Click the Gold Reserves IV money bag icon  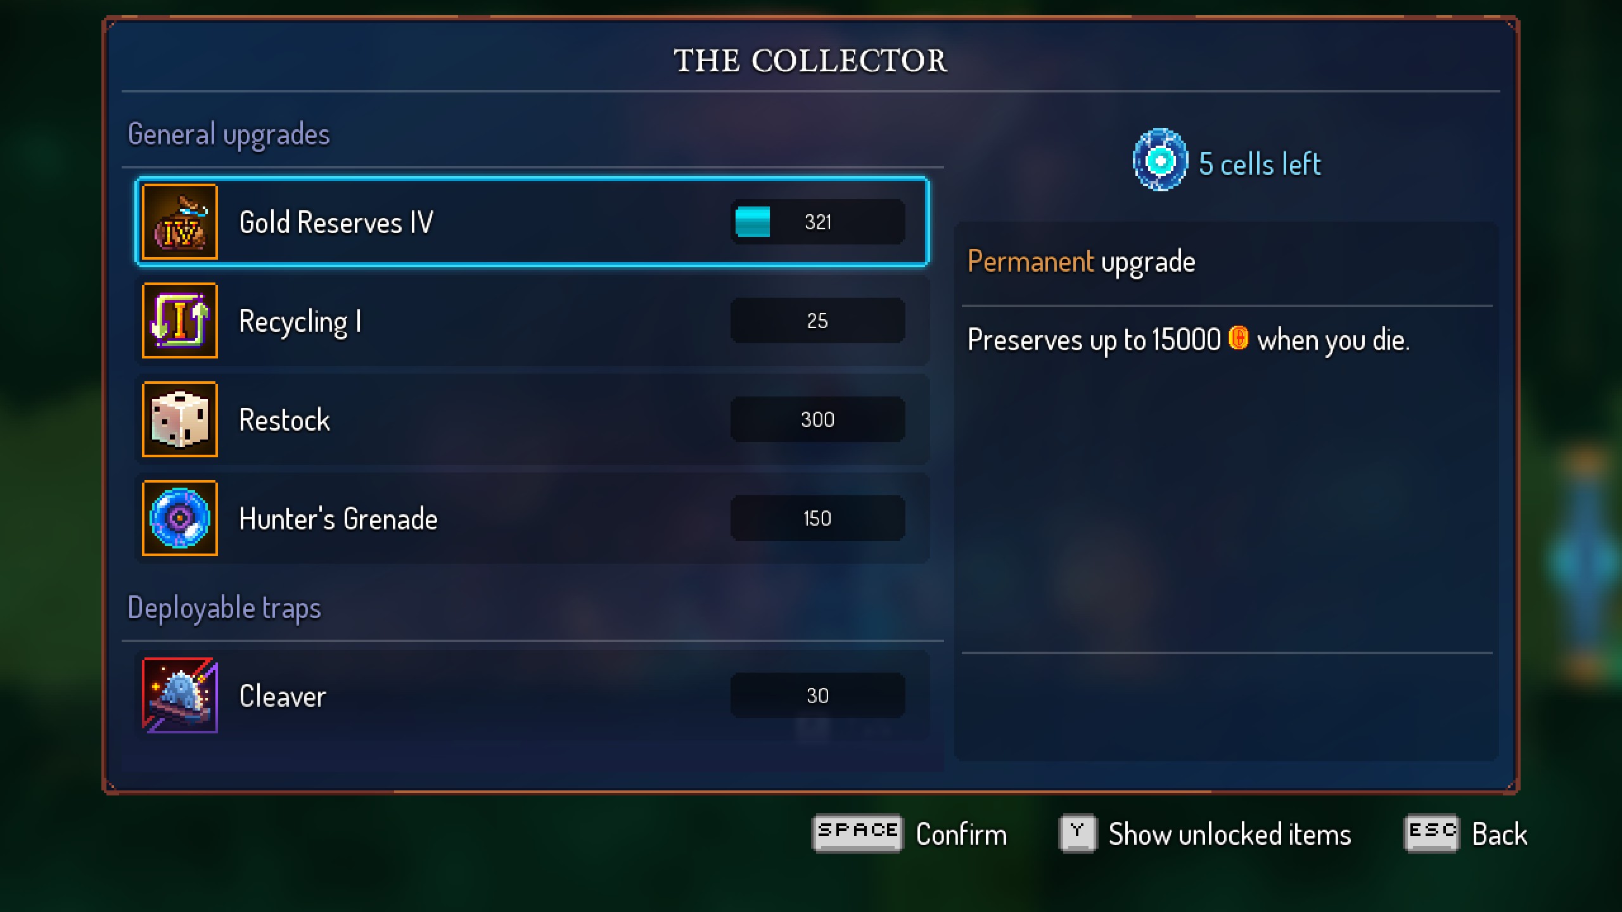pyautogui.click(x=180, y=222)
